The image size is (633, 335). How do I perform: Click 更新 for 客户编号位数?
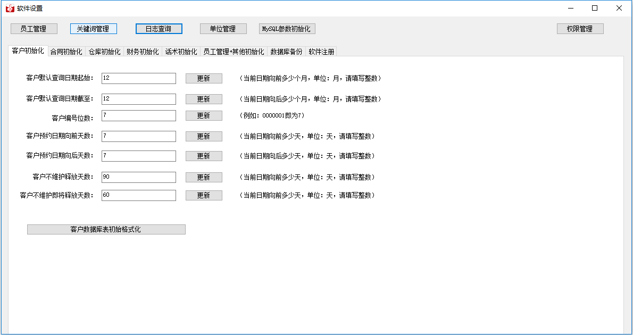pos(204,115)
